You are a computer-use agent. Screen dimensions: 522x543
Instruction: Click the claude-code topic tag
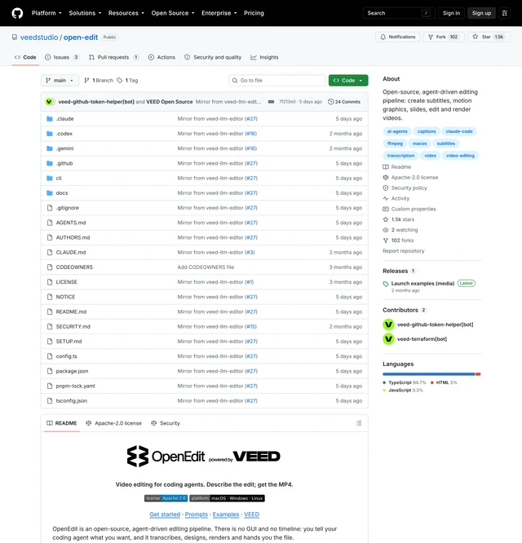tap(459, 131)
